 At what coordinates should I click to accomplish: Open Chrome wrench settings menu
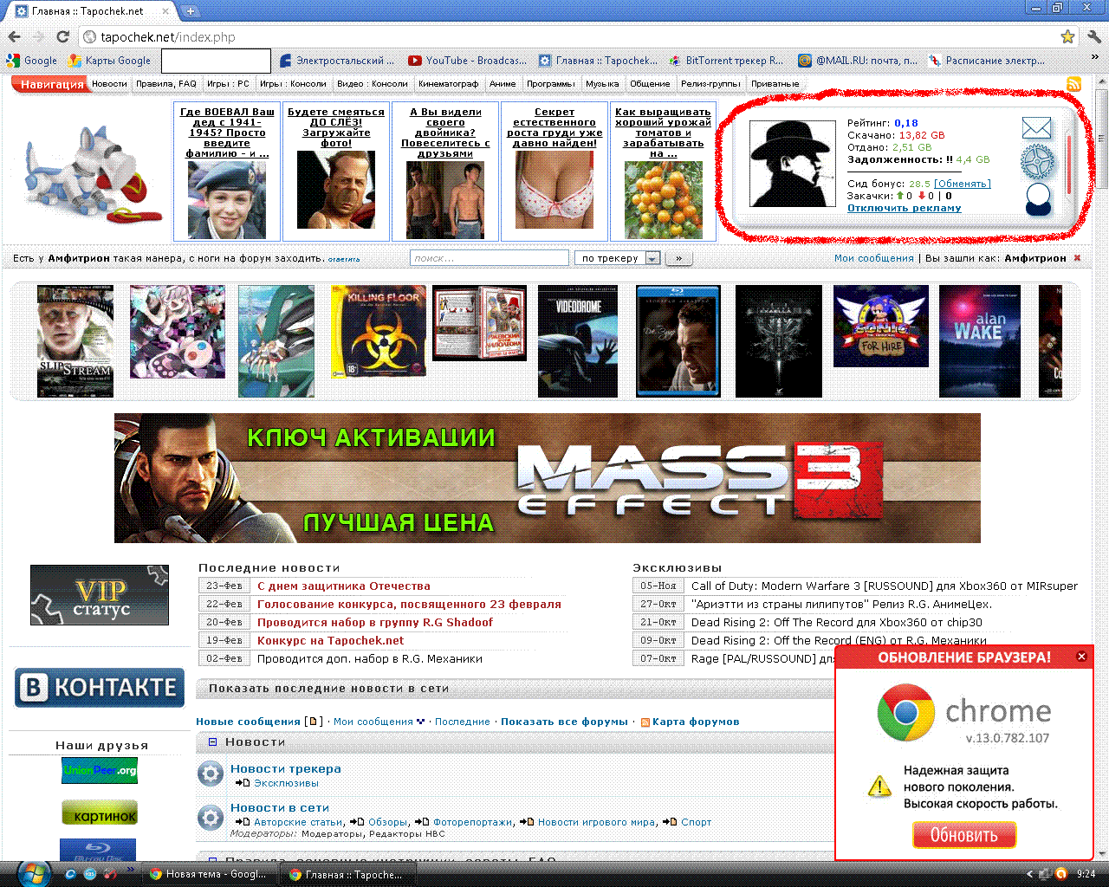pos(1093,36)
